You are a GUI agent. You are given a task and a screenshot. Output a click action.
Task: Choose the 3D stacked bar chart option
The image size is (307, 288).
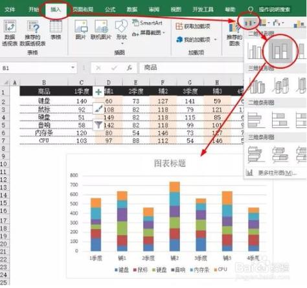pos(280,154)
